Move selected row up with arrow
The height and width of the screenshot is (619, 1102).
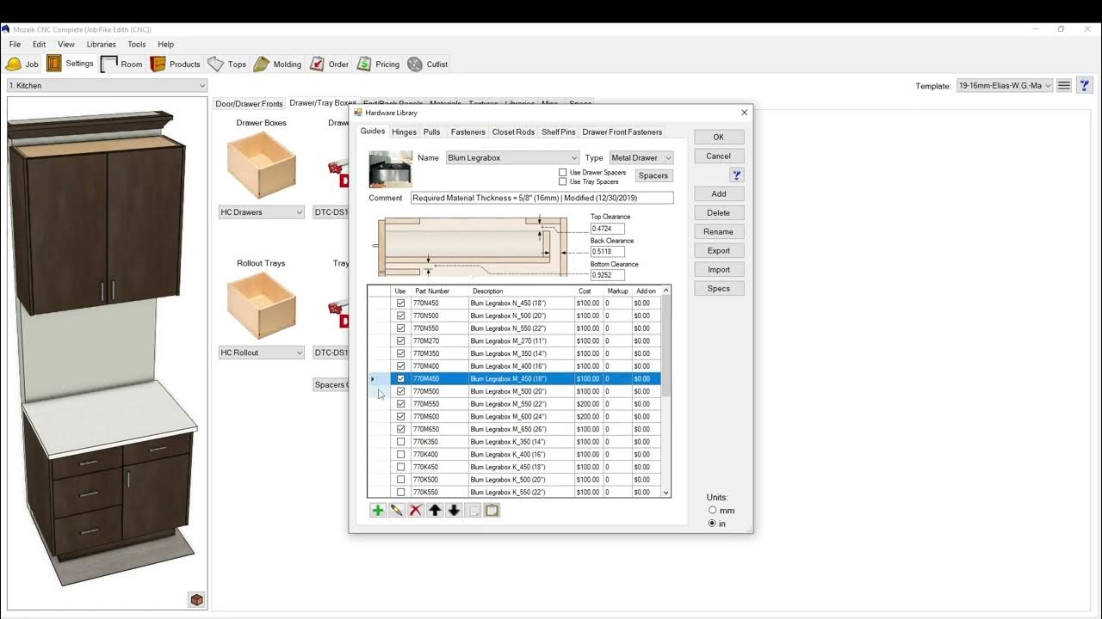(435, 510)
